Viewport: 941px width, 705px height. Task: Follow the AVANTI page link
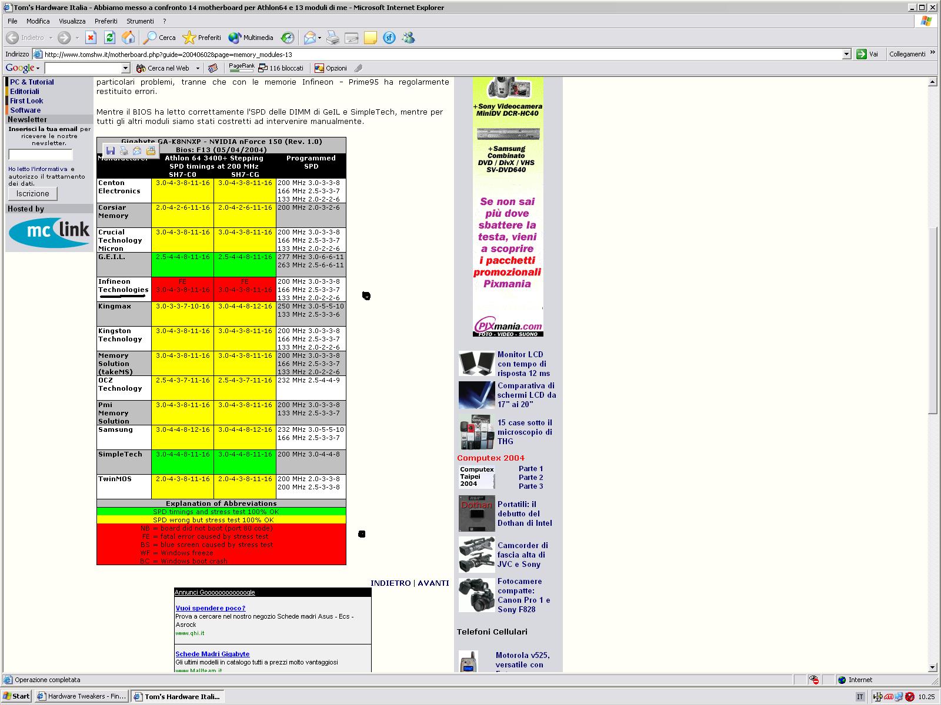tap(433, 583)
